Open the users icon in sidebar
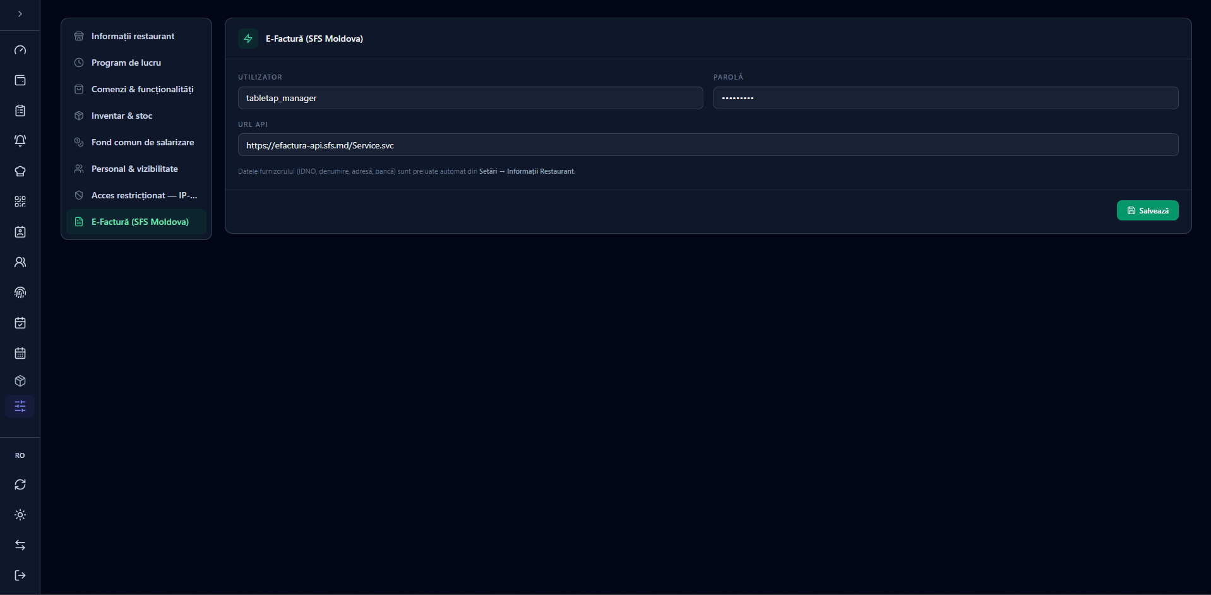The width and height of the screenshot is (1211, 595). tap(20, 262)
